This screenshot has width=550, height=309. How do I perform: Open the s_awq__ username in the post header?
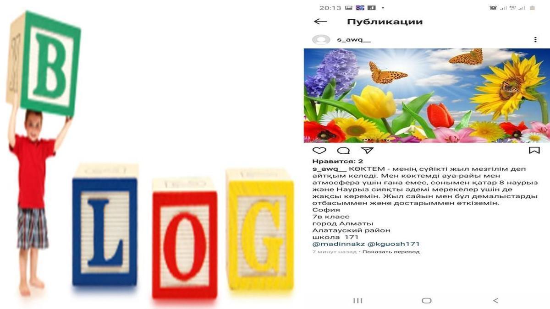pos(354,40)
